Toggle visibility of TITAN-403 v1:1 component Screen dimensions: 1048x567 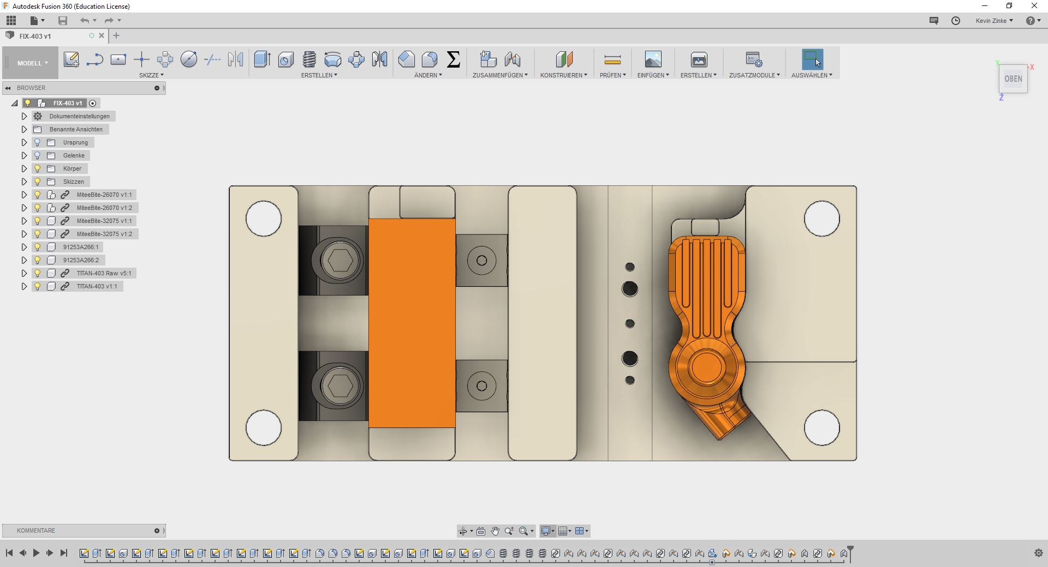(x=38, y=286)
